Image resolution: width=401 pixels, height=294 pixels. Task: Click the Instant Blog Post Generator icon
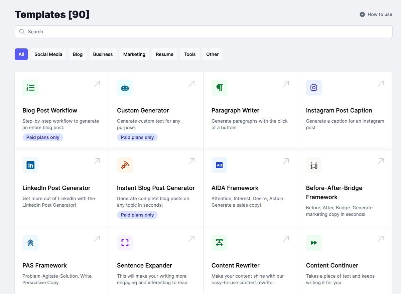125,165
